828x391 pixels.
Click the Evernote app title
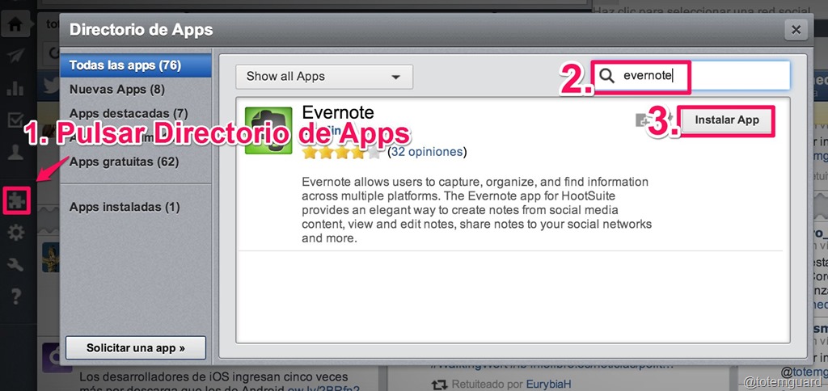coord(338,111)
